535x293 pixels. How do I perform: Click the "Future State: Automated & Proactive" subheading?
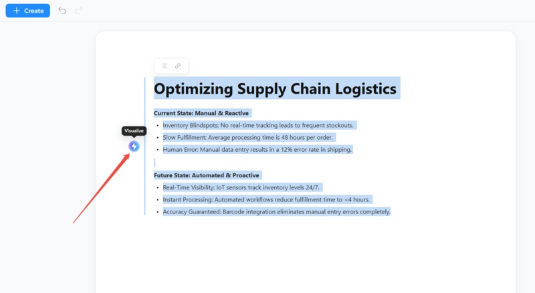[205, 175]
